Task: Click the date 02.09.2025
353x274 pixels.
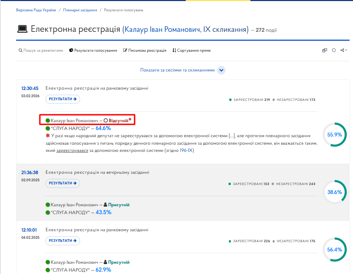Action: coord(30,180)
